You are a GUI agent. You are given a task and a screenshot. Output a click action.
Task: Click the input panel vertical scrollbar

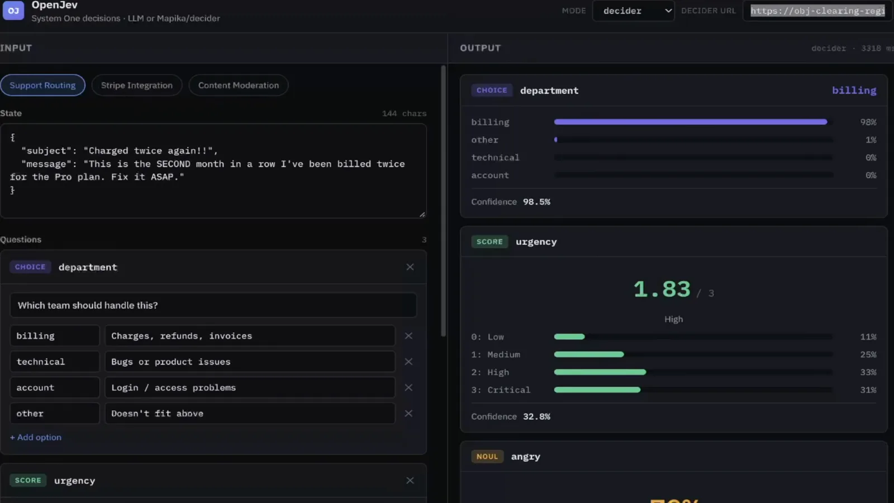pyautogui.click(x=444, y=201)
